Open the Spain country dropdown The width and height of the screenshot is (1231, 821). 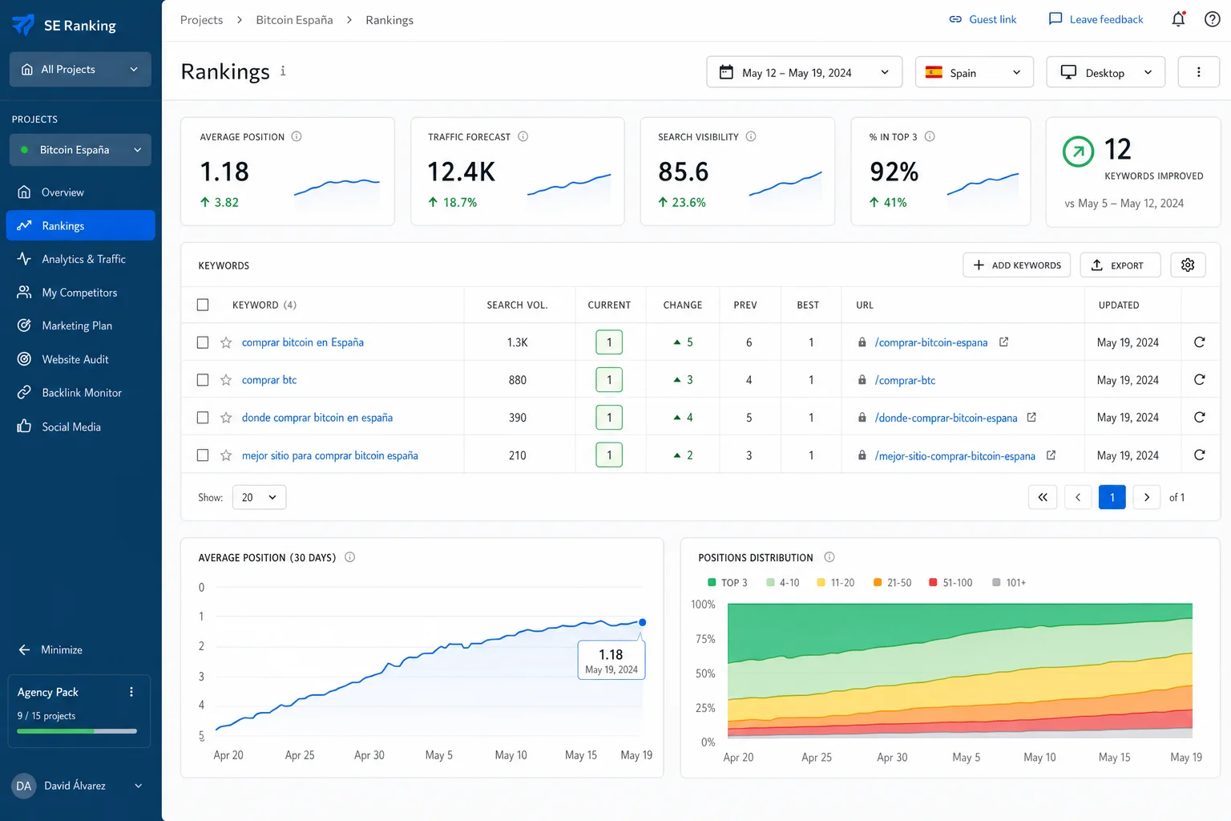pos(975,72)
